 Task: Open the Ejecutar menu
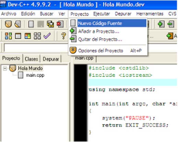tap(102, 14)
